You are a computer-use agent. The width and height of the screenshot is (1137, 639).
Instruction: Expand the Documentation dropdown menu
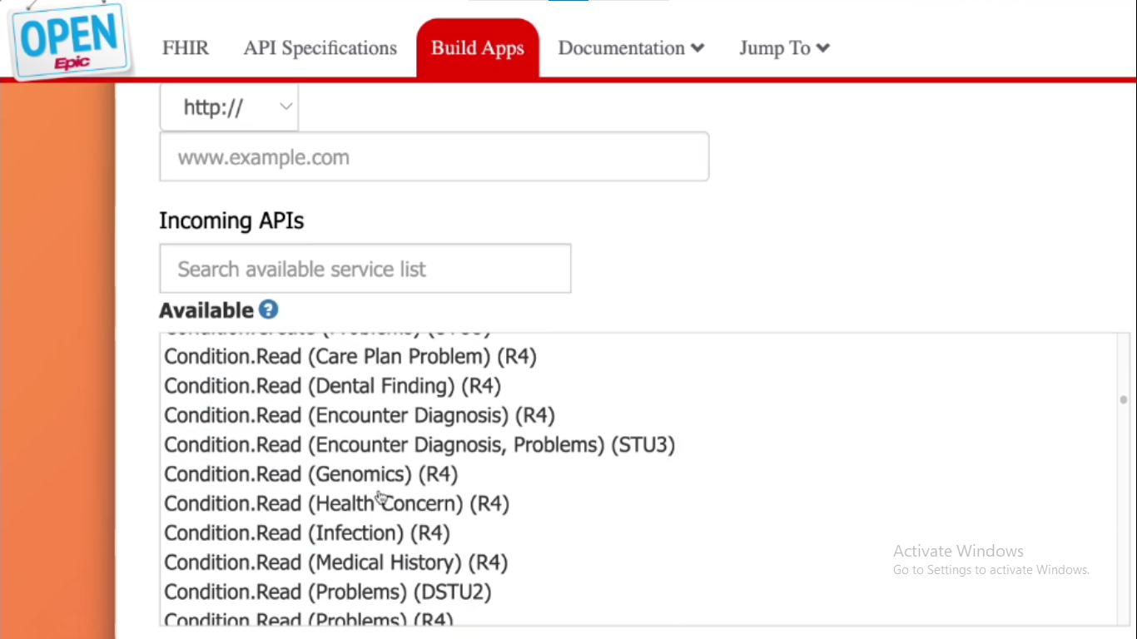pos(631,48)
